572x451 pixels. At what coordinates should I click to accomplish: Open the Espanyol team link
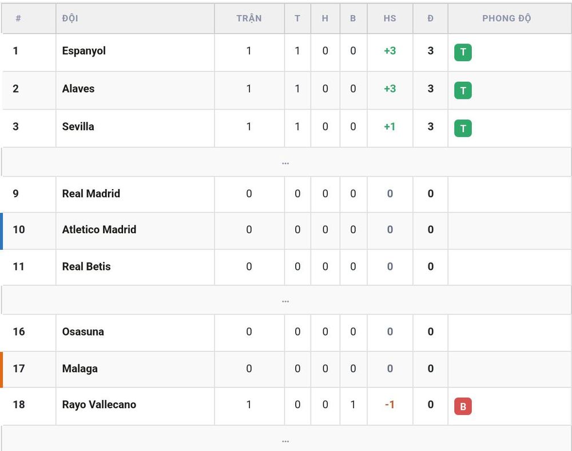[x=84, y=51]
